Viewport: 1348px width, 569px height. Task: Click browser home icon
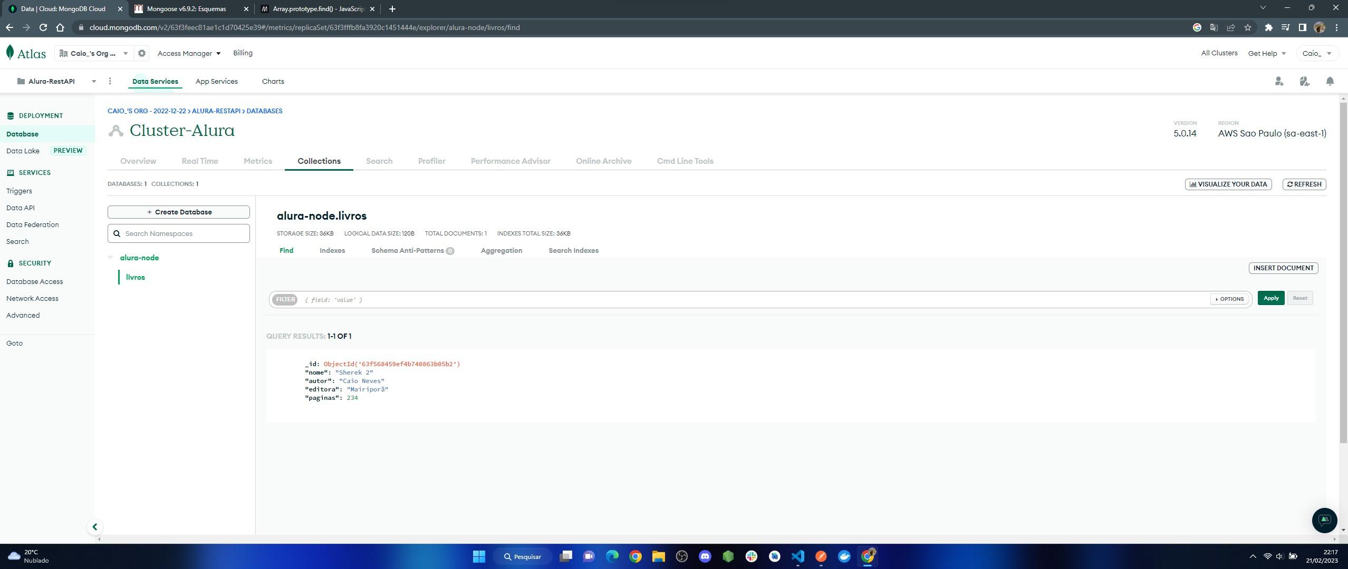click(60, 27)
